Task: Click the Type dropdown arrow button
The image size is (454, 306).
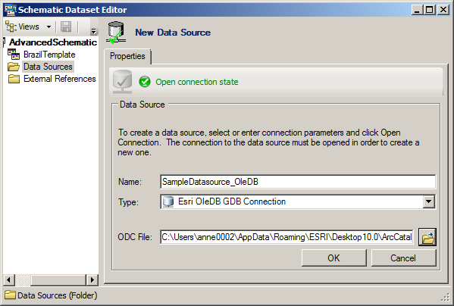Action: [x=428, y=201]
